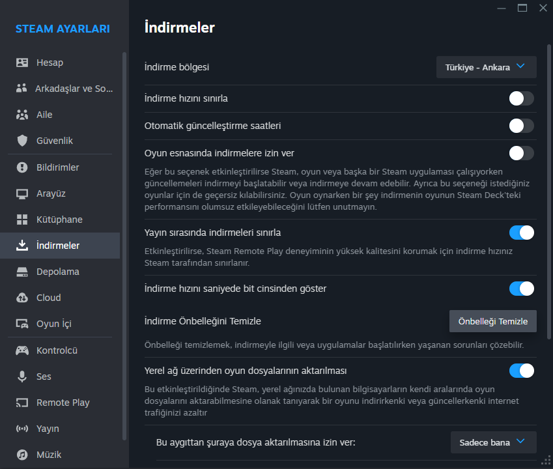Click the Bildirimler exclamation icon
Viewport: 553px width, 469px height.
click(x=22, y=167)
